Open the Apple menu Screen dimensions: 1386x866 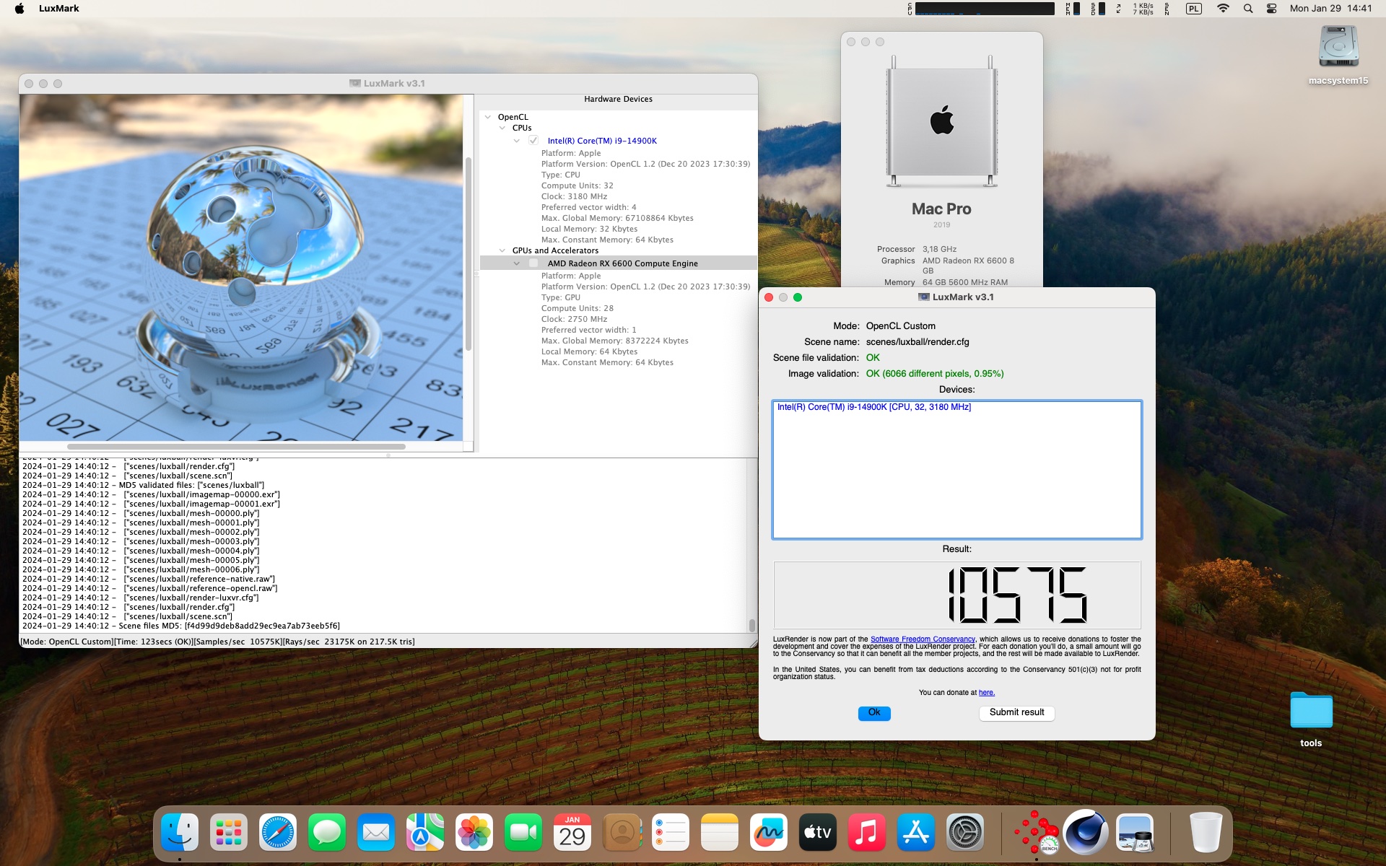(x=19, y=9)
